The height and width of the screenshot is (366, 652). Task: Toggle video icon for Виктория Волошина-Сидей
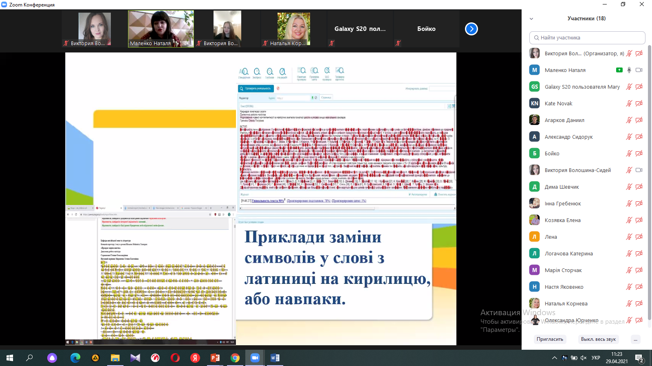coord(639,170)
